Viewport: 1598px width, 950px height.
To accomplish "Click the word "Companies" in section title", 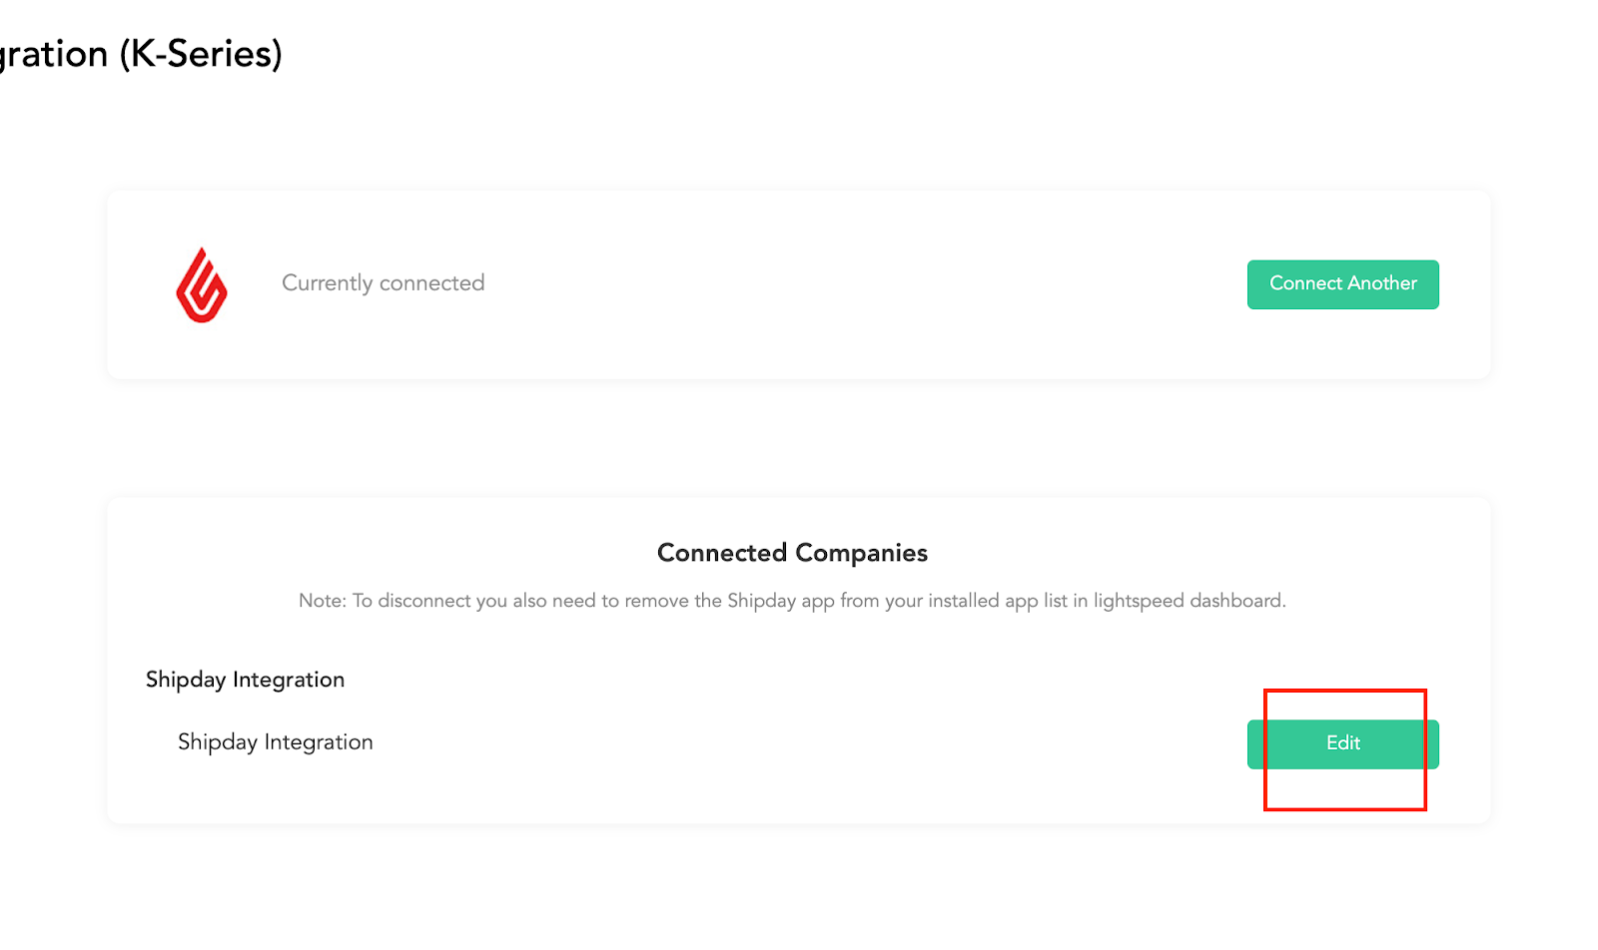I will pyautogui.click(x=862, y=553).
